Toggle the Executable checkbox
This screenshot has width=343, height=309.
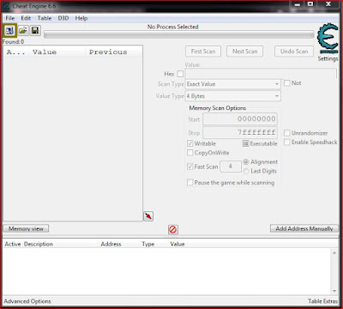pos(246,143)
